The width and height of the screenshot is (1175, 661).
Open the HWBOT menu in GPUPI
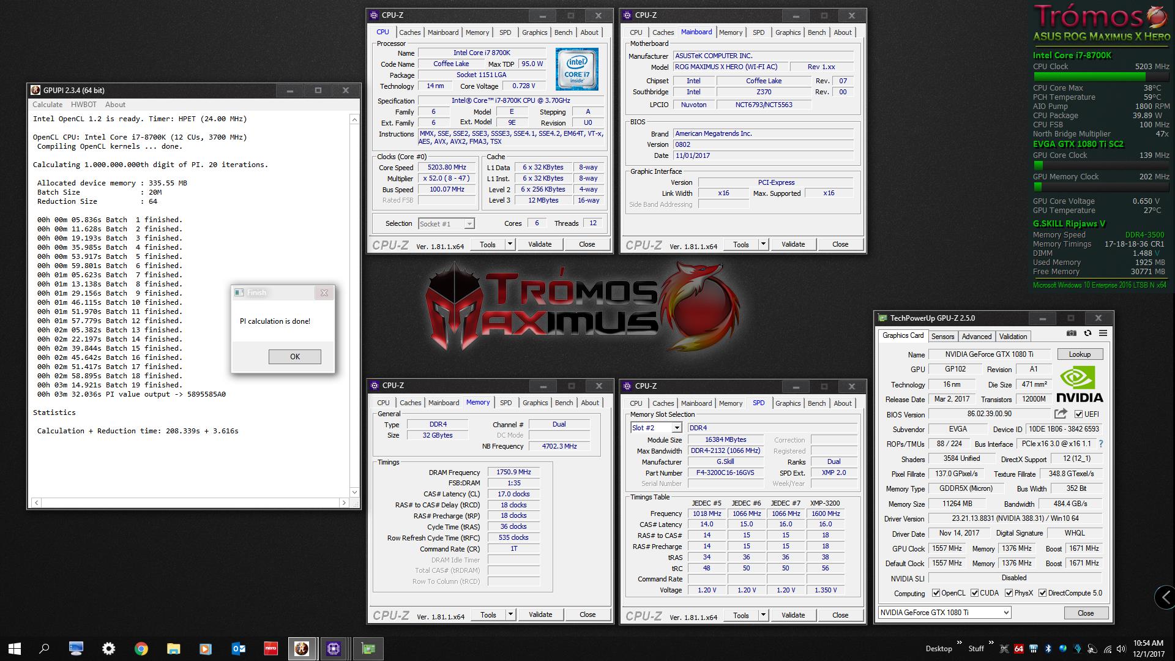(x=84, y=105)
